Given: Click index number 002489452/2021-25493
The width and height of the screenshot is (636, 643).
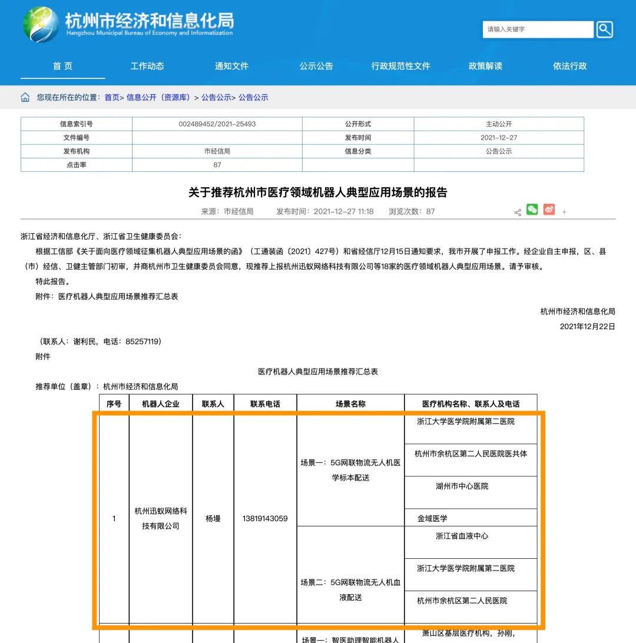Looking at the screenshot, I should point(217,124).
